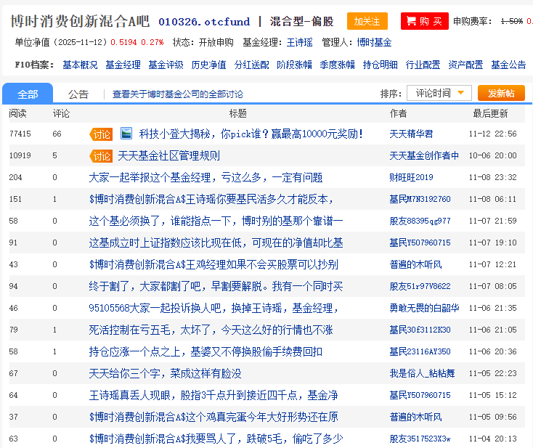The width and height of the screenshot is (533, 448).
Task: Open the 历史净值 F10 link
Action: click(208, 65)
